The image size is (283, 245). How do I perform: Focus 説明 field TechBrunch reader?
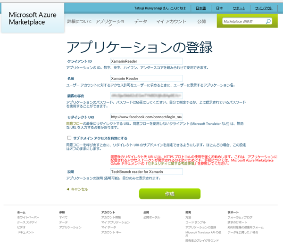click(x=146, y=171)
